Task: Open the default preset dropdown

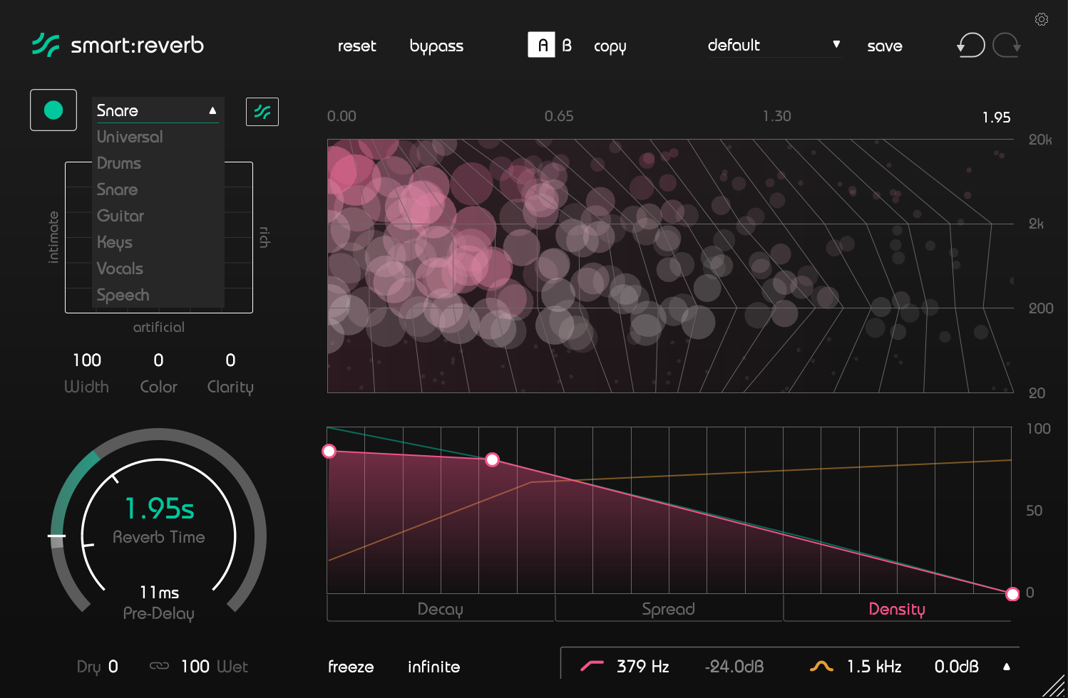Action: coord(774,45)
